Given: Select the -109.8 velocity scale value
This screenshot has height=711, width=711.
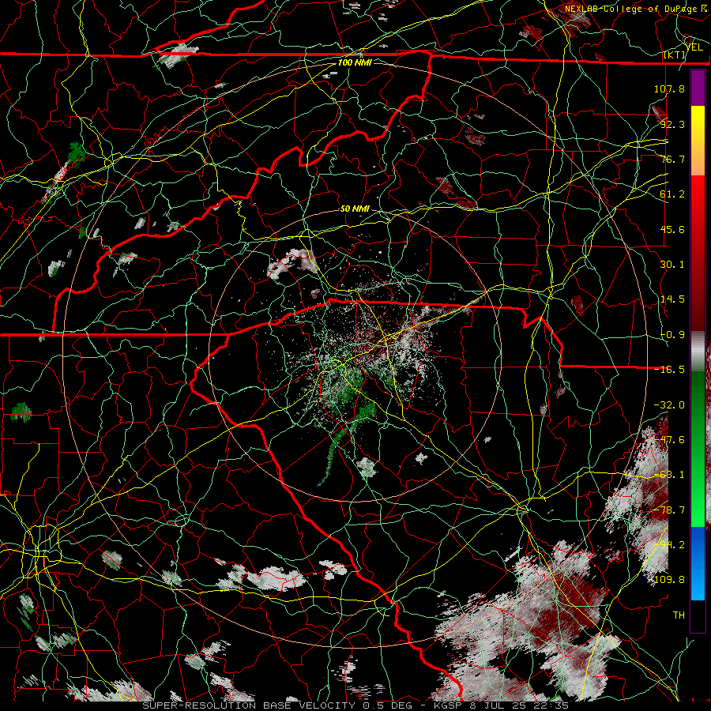Looking at the screenshot, I should pos(667,580).
